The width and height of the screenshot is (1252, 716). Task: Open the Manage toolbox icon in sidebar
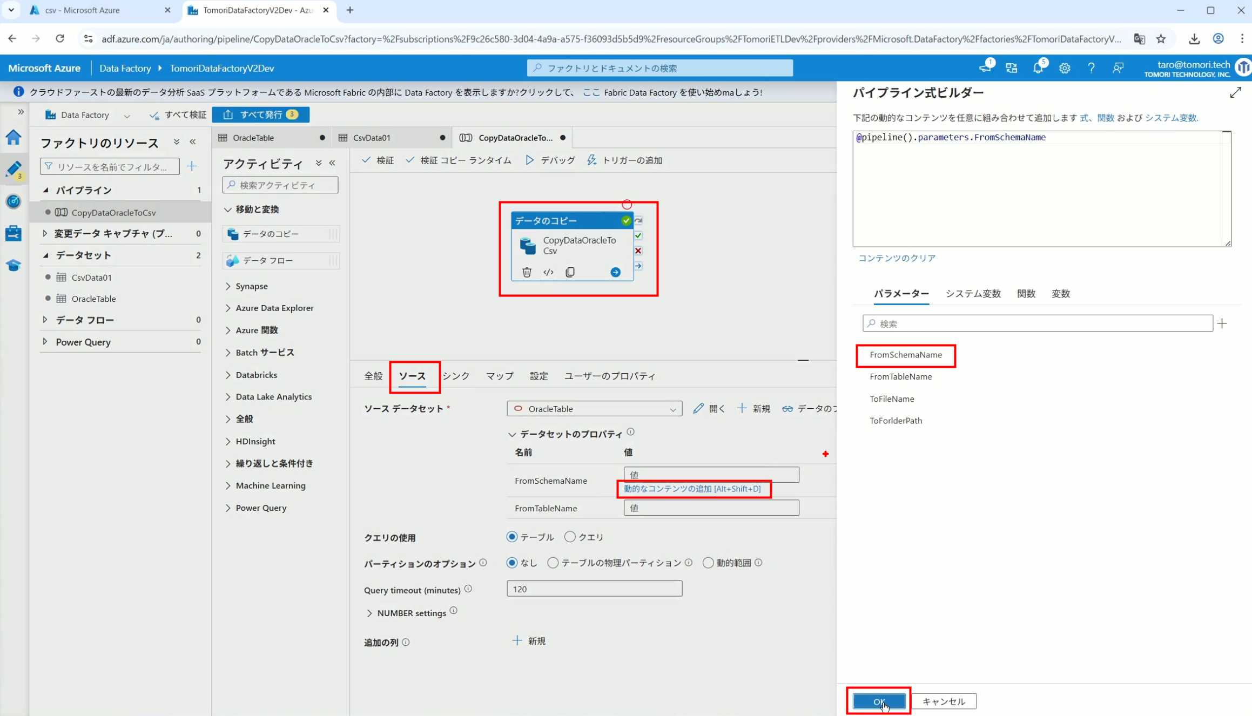pos(14,233)
